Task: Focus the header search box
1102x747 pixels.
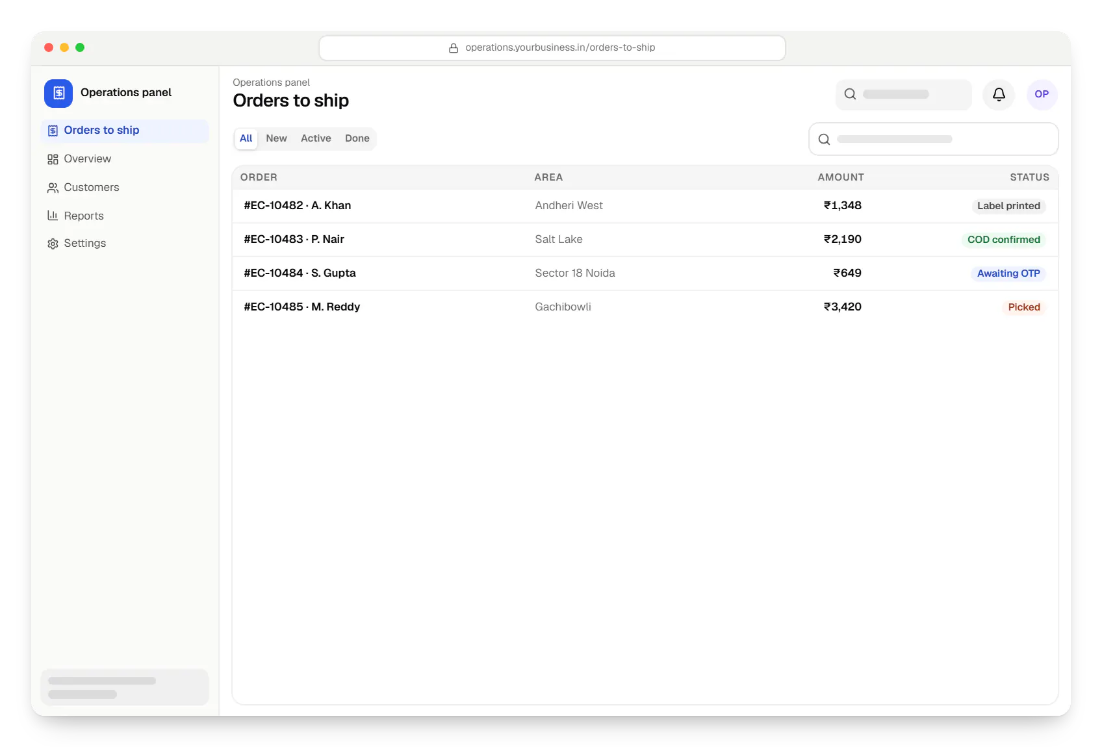Action: click(903, 95)
